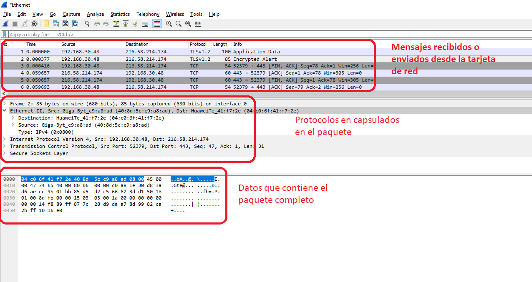
Task: Click the start capture shark fin icon
Action: (5, 24)
